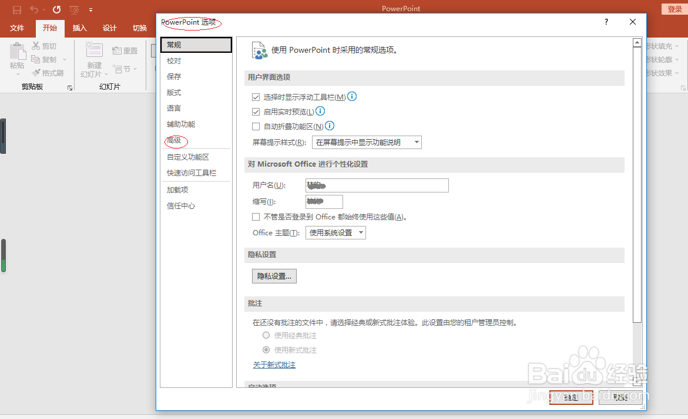Click the 缩写 initials input field
The width and height of the screenshot is (688, 419).
324,202
